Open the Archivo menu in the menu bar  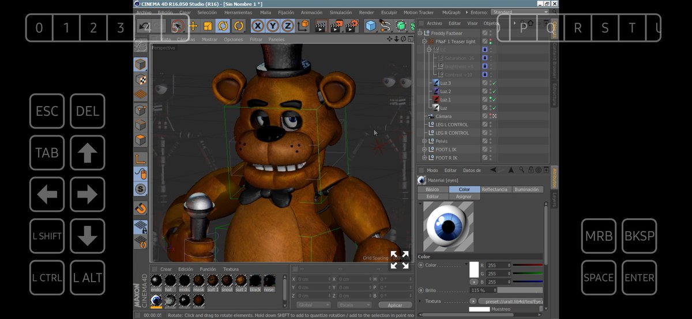144,13
